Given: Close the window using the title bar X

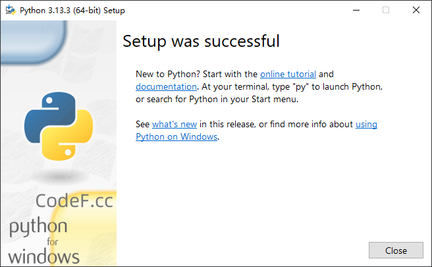Looking at the screenshot, I should [x=416, y=10].
